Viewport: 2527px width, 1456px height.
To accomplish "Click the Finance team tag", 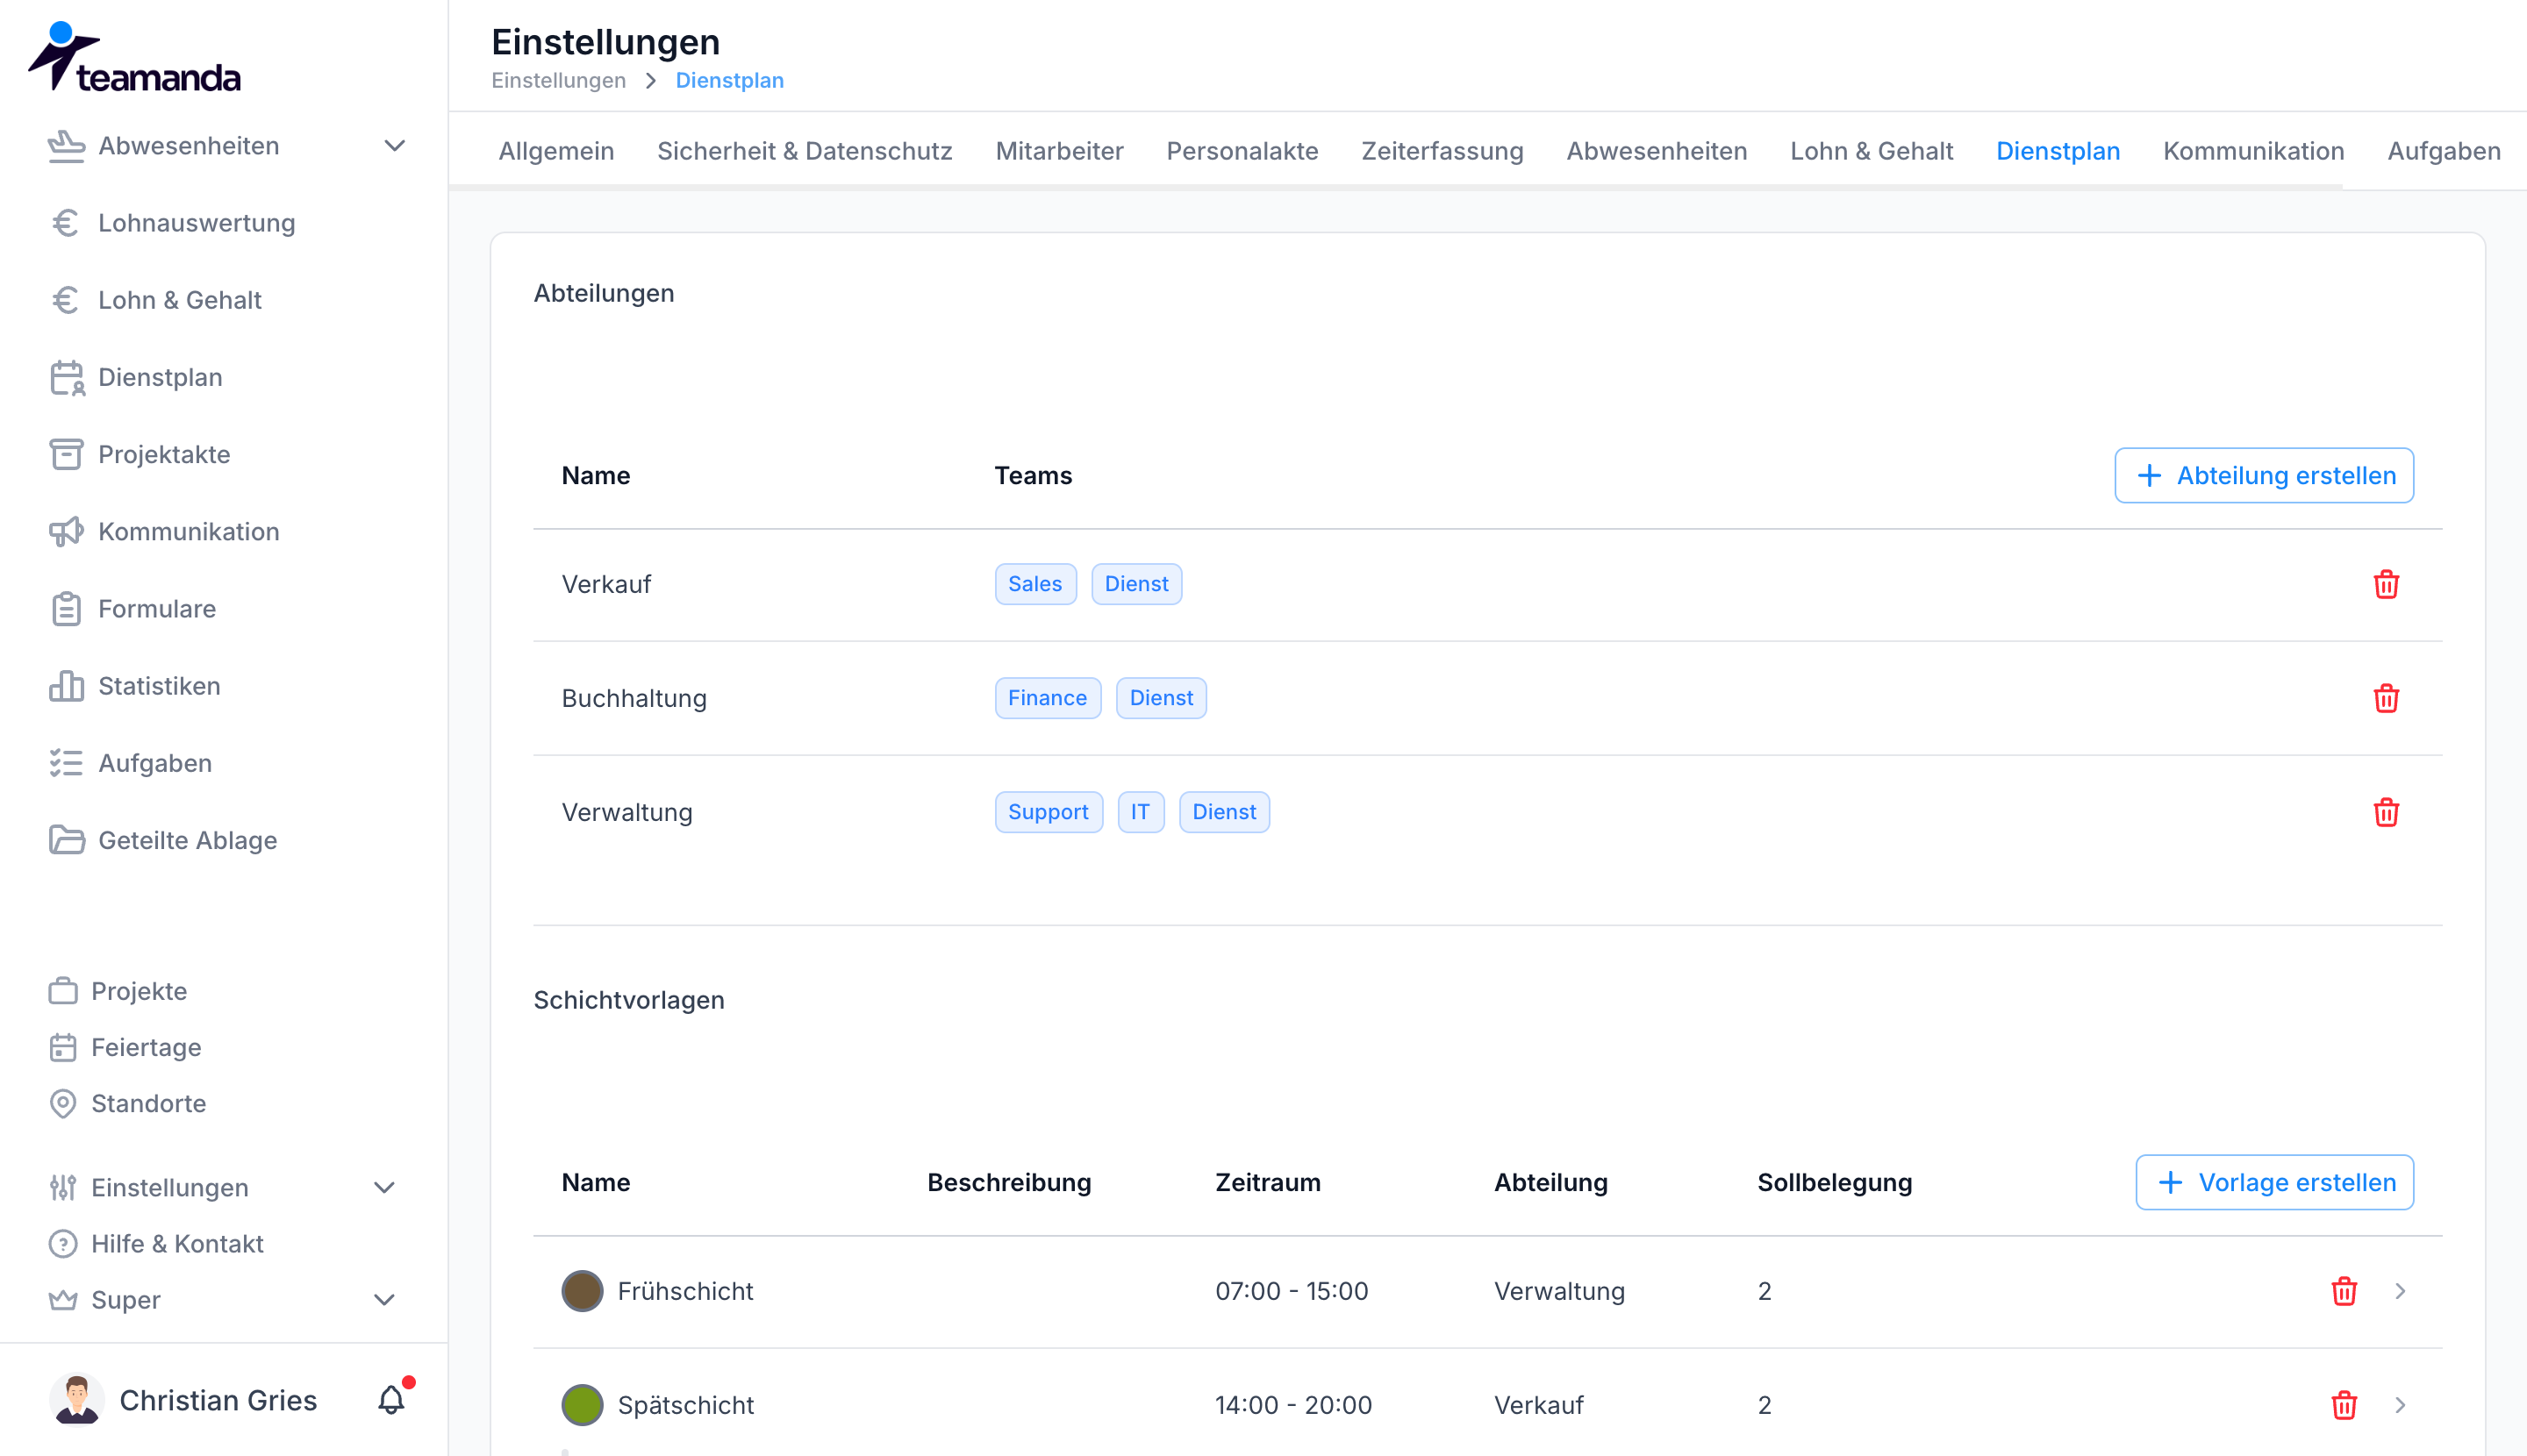I will (1048, 698).
